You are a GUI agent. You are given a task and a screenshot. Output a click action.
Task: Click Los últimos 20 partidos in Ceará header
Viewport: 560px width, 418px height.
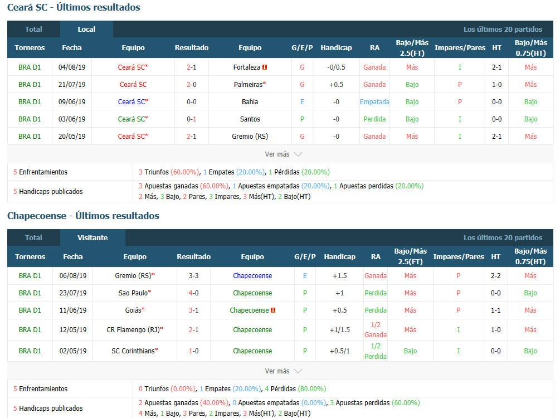503,30
